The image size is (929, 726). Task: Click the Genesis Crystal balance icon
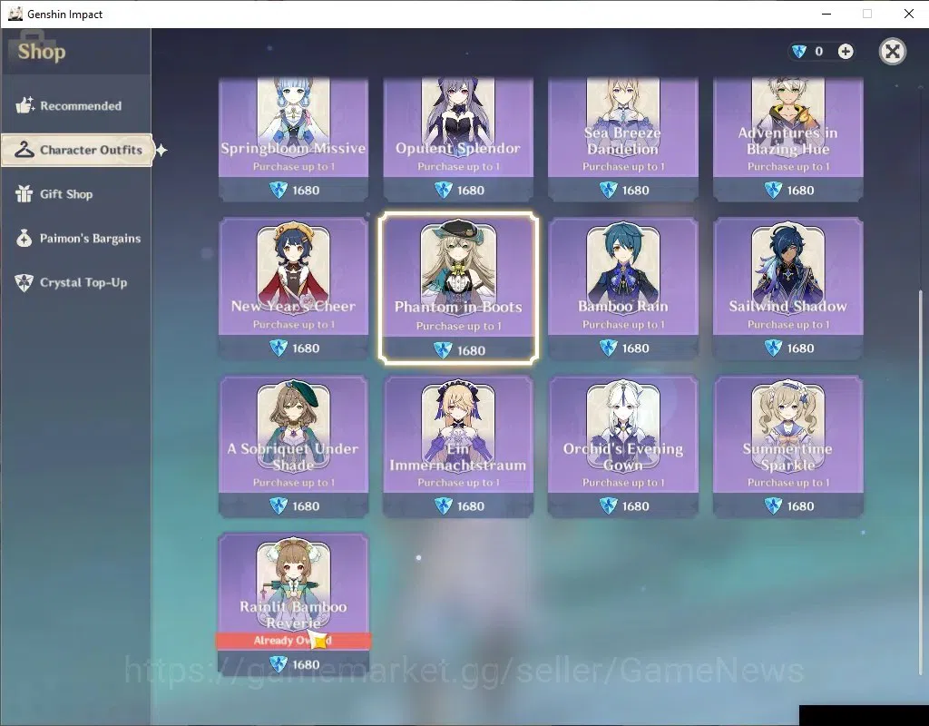click(x=799, y=52)
